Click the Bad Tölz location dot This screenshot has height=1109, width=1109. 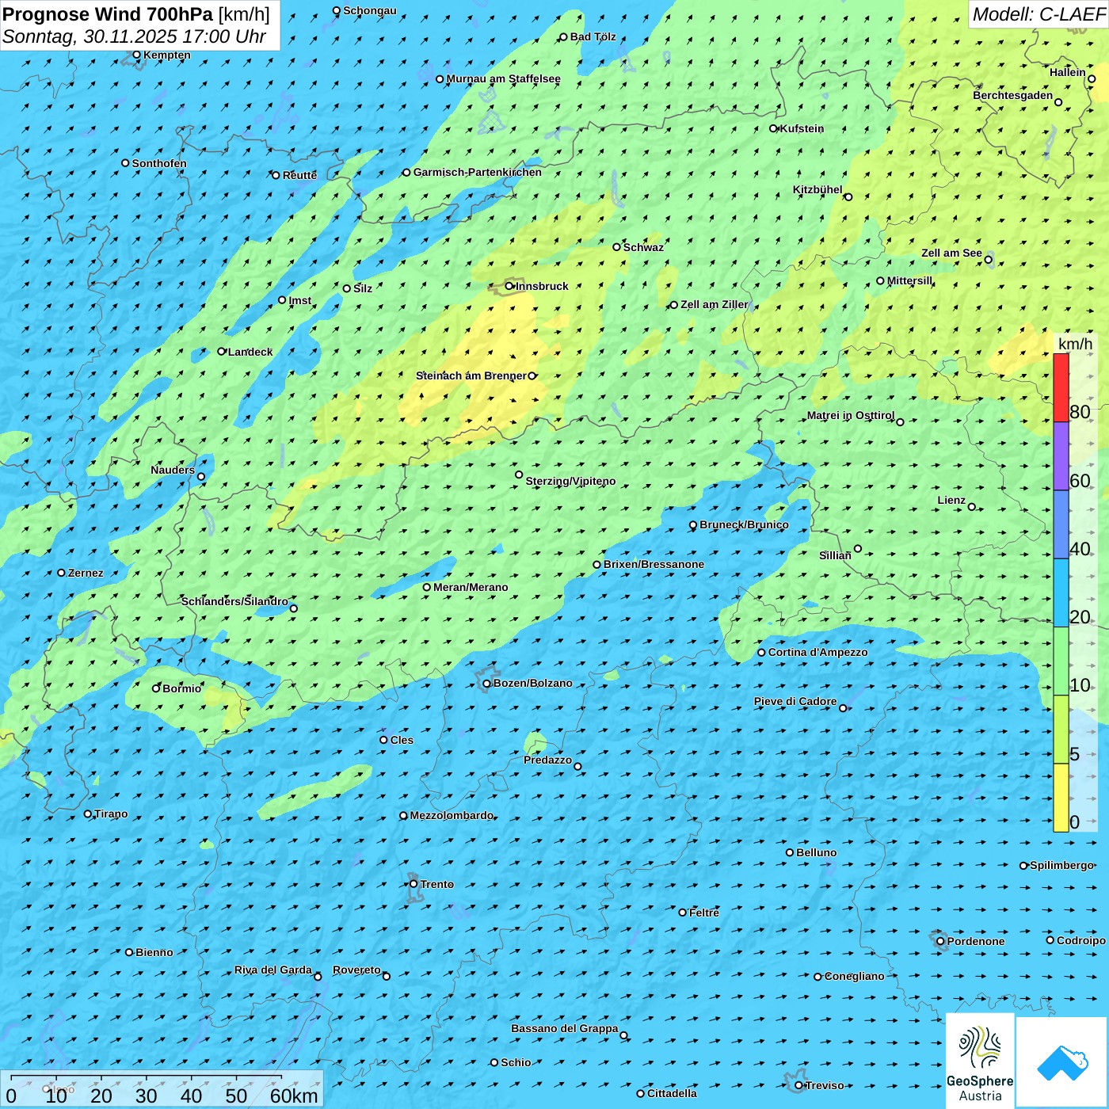click(x=563, y=36)
